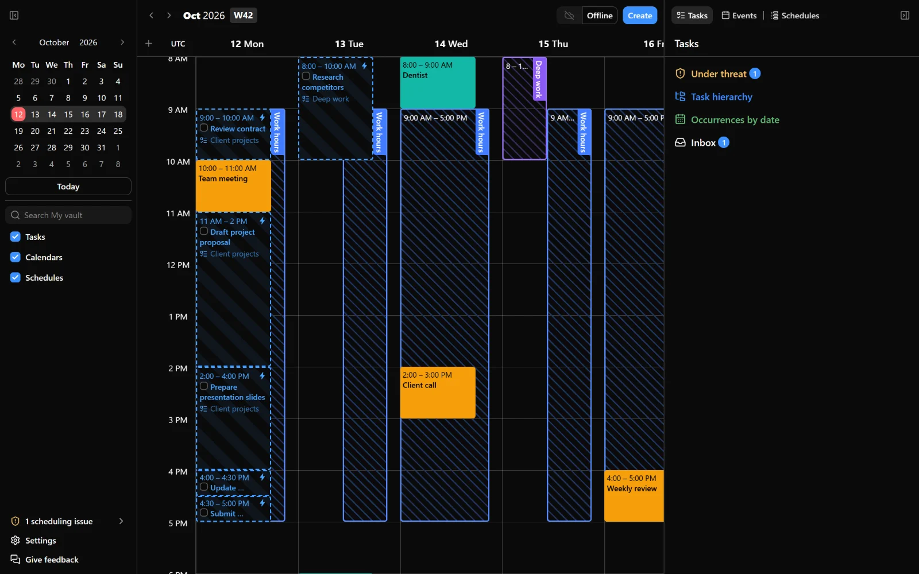
Task: Open the teal Dentist event
Action: click(x=438, y=83)
